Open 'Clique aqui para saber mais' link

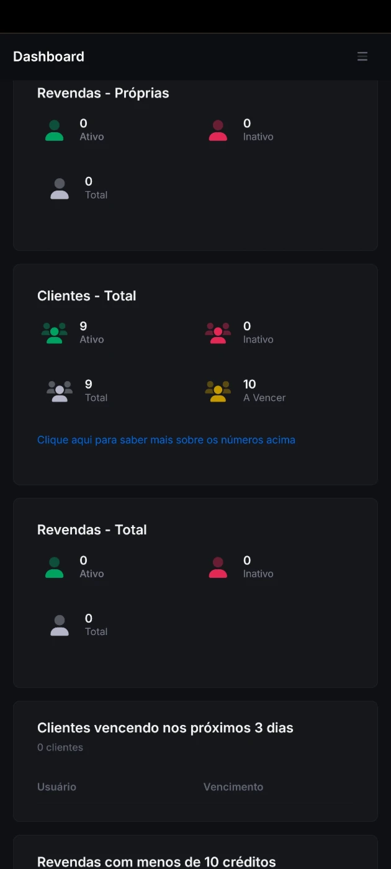point(166,440)
